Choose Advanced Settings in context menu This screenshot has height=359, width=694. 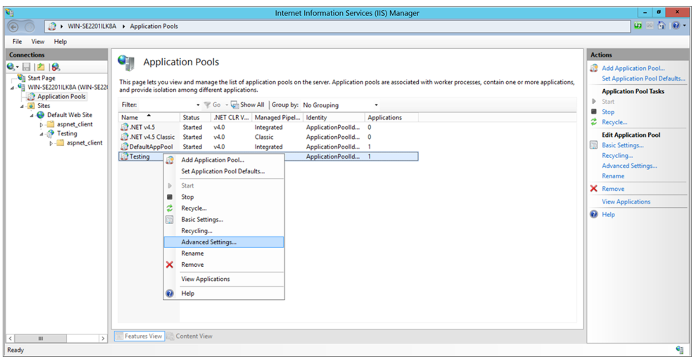224,242
